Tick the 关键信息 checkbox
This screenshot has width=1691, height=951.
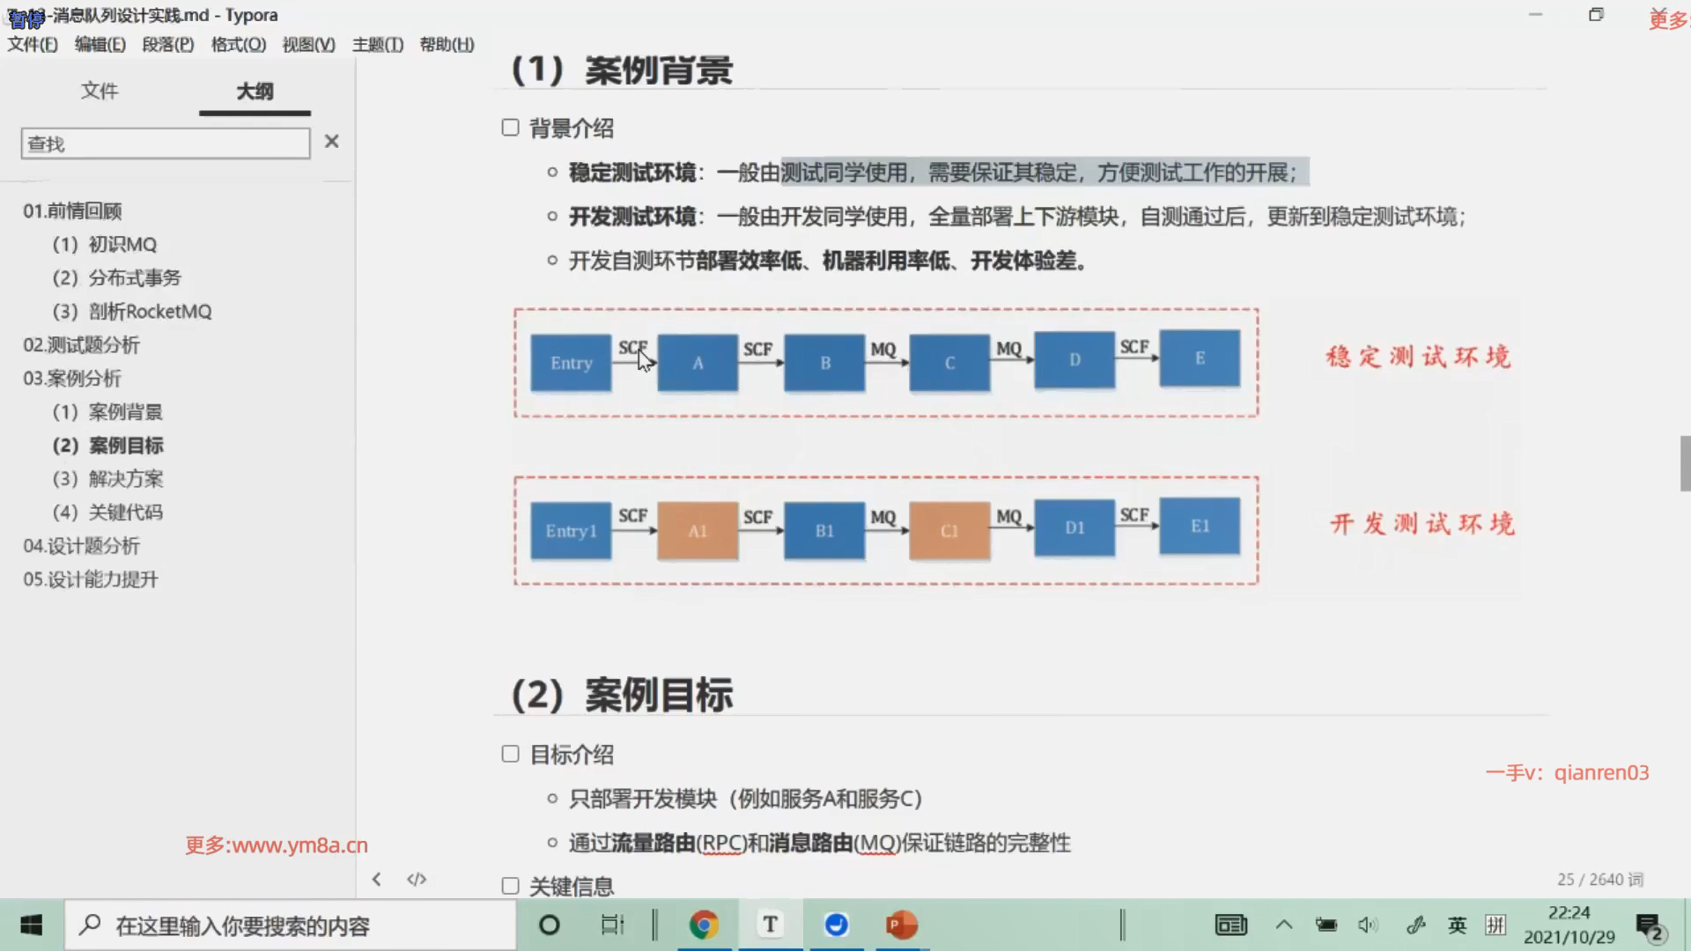[510, 886]
